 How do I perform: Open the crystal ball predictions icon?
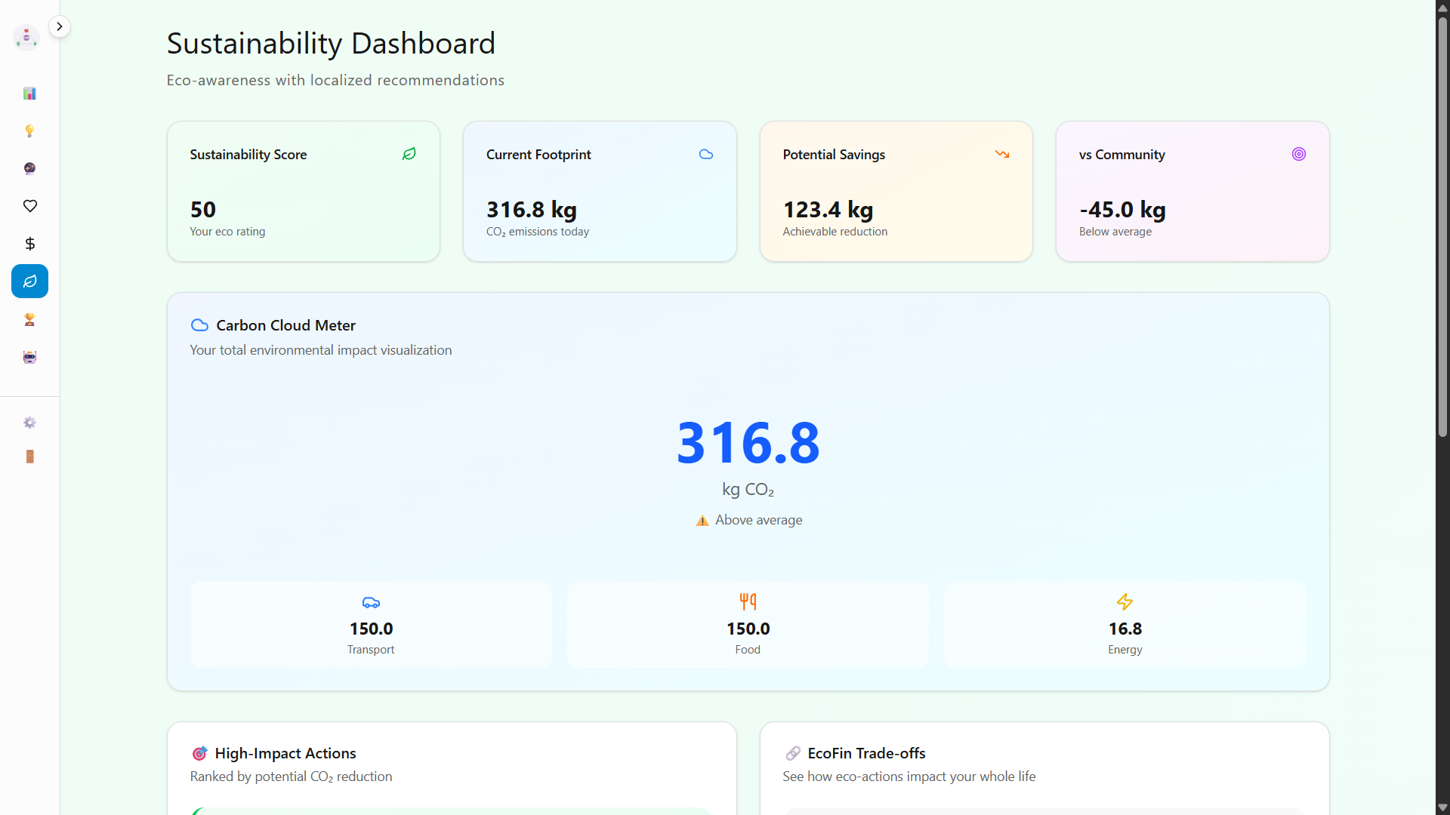pos(29,168)
